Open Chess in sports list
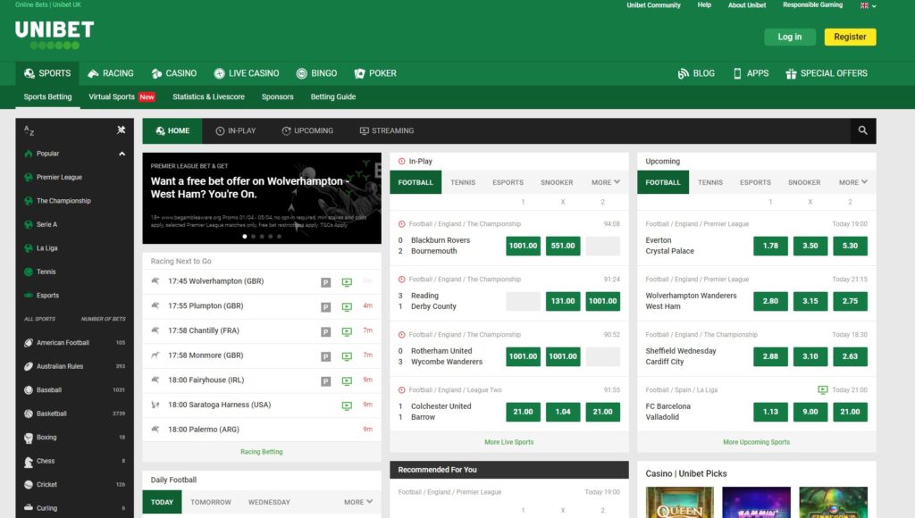Viewport: 915px width, 518px height. point(74,461)
